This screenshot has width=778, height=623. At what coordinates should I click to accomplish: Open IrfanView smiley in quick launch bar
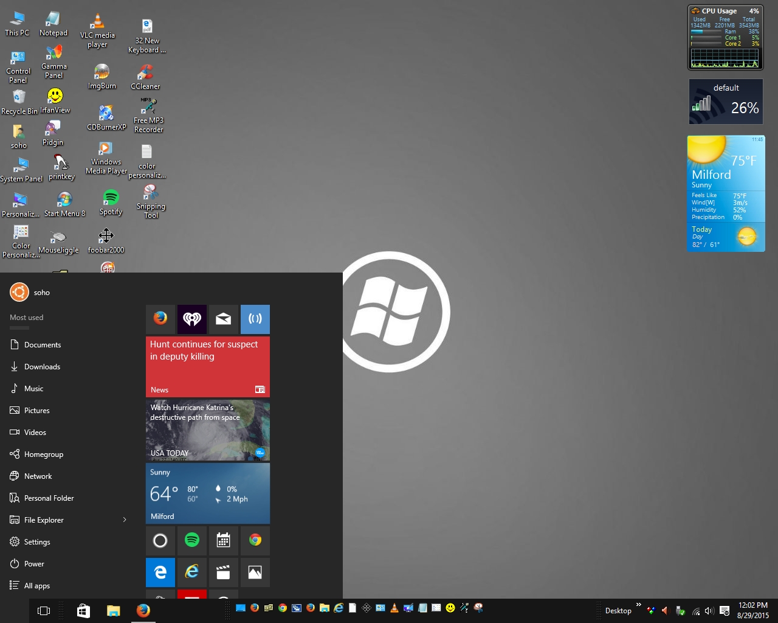pos(450,608)
